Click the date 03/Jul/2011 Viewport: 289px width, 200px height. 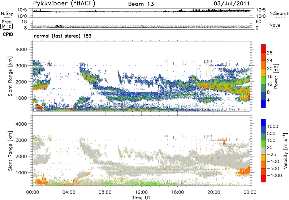[x=232, y=4]
